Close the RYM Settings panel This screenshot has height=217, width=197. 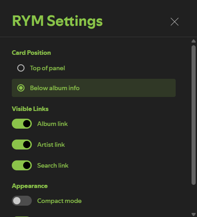[174, 22]
